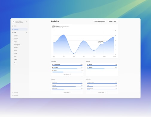Screen dimensions: 151x117
Task: Click the United States flag icon
Action: click(53, 64)
